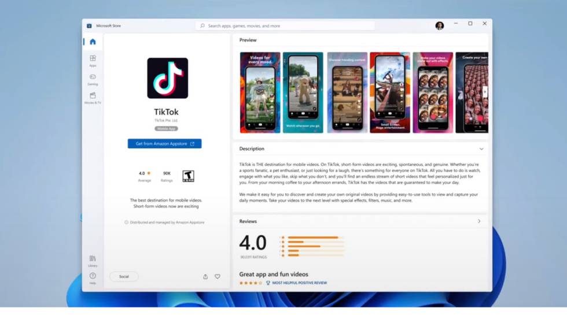The width and height of the screenshot is (567, 322).
Task: Share the TikTok app page
Action: (x=205, y=276)
